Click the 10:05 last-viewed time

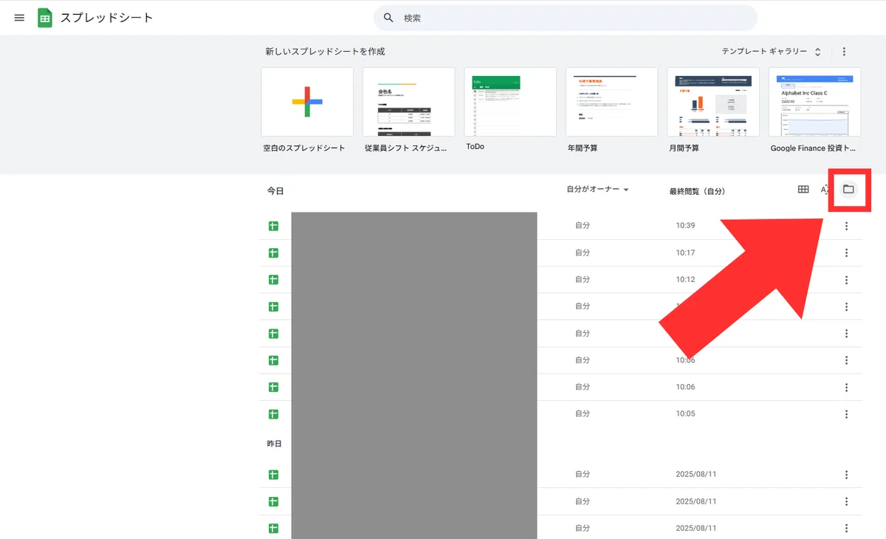(685, 413)
